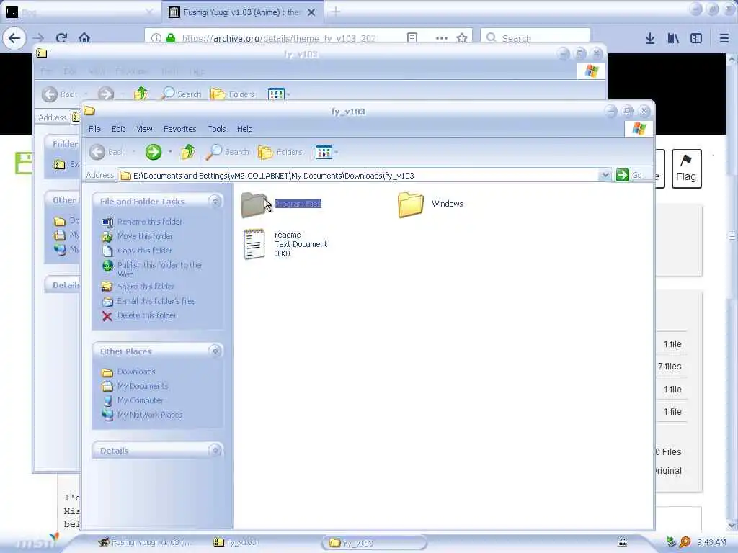The width and height of the screenshot is (738, 553).
Task: Open Downloads in Other Places
Action: click(136, 372)
